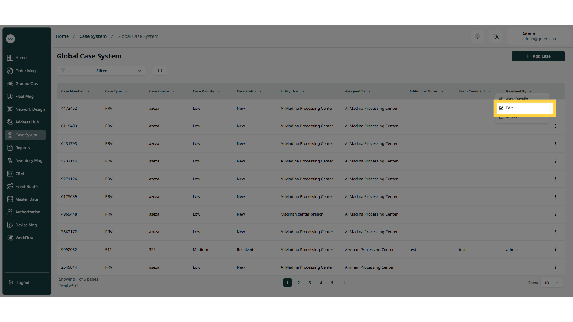The image size is (573, 322).
Task: Open WorkFlow menu in sidebar
Action: tap(24, 238)
